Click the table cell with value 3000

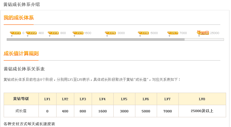[x=124, y=111]
